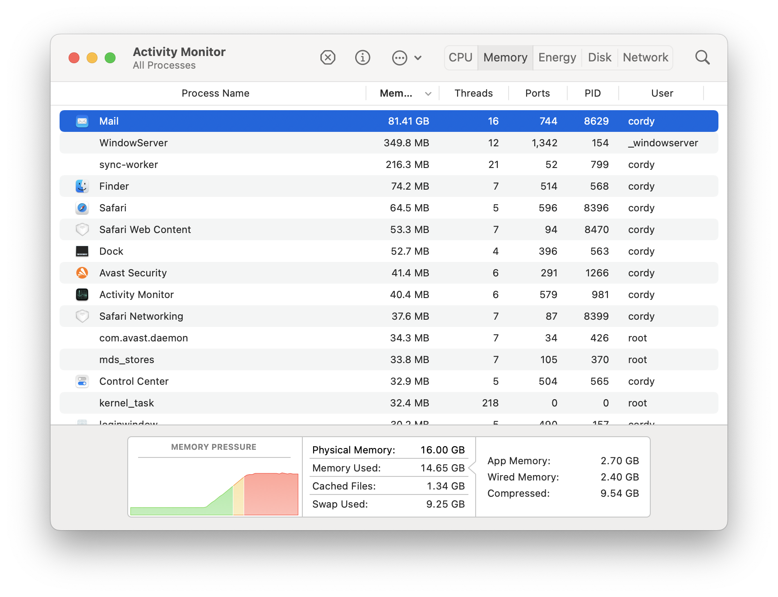Select the Control Center process name

[x=134, y=381]
